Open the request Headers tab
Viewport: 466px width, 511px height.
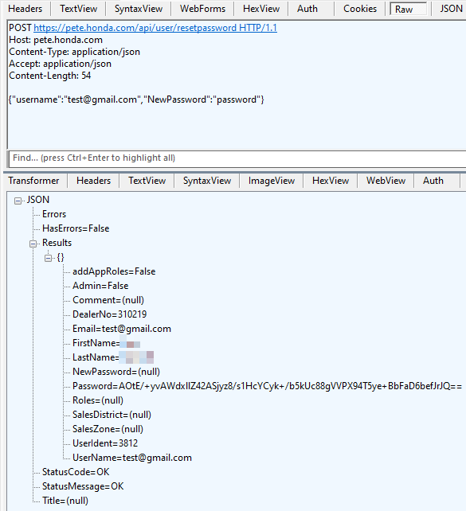coord(25,9)
